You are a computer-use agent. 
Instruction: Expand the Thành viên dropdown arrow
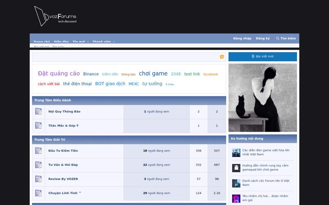pos(114,41)
